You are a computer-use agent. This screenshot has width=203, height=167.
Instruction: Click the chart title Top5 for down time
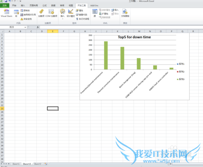click(134, 37)
